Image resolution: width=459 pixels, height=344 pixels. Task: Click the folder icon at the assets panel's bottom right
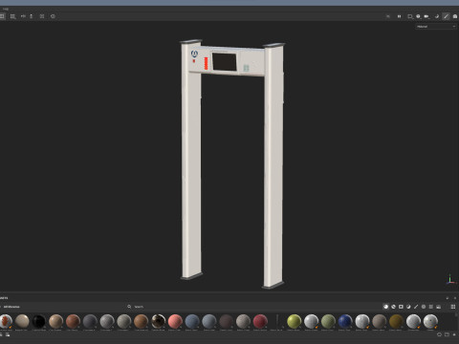tap(448, 334)
